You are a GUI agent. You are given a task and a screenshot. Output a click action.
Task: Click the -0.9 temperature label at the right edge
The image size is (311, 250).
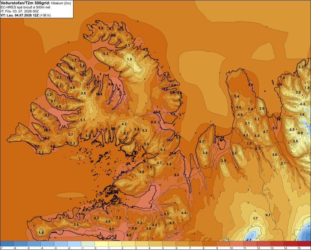coord(300,133)
